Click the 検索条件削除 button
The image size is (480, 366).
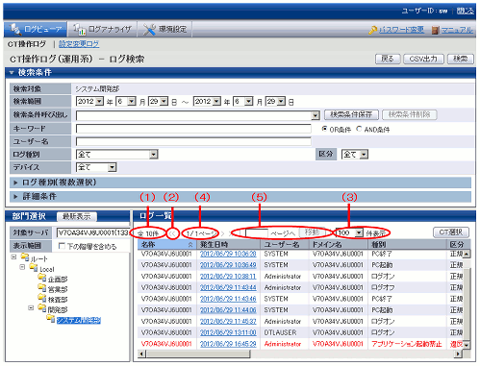[410, 114]
